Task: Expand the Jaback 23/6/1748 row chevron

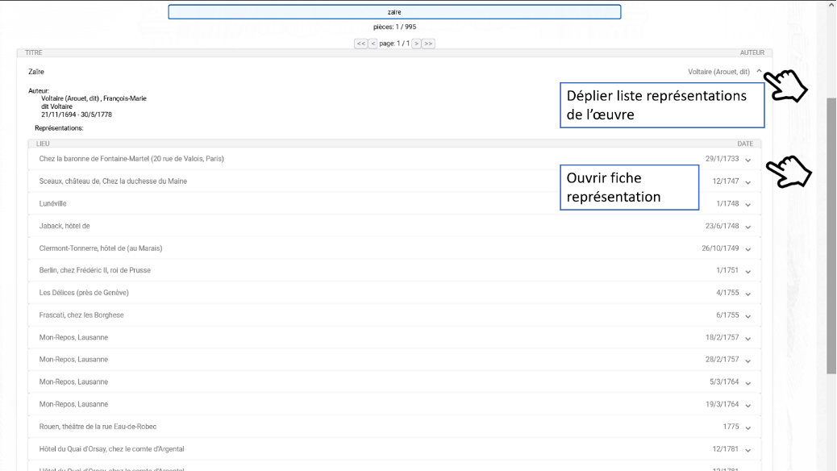Action: [748, 227]
